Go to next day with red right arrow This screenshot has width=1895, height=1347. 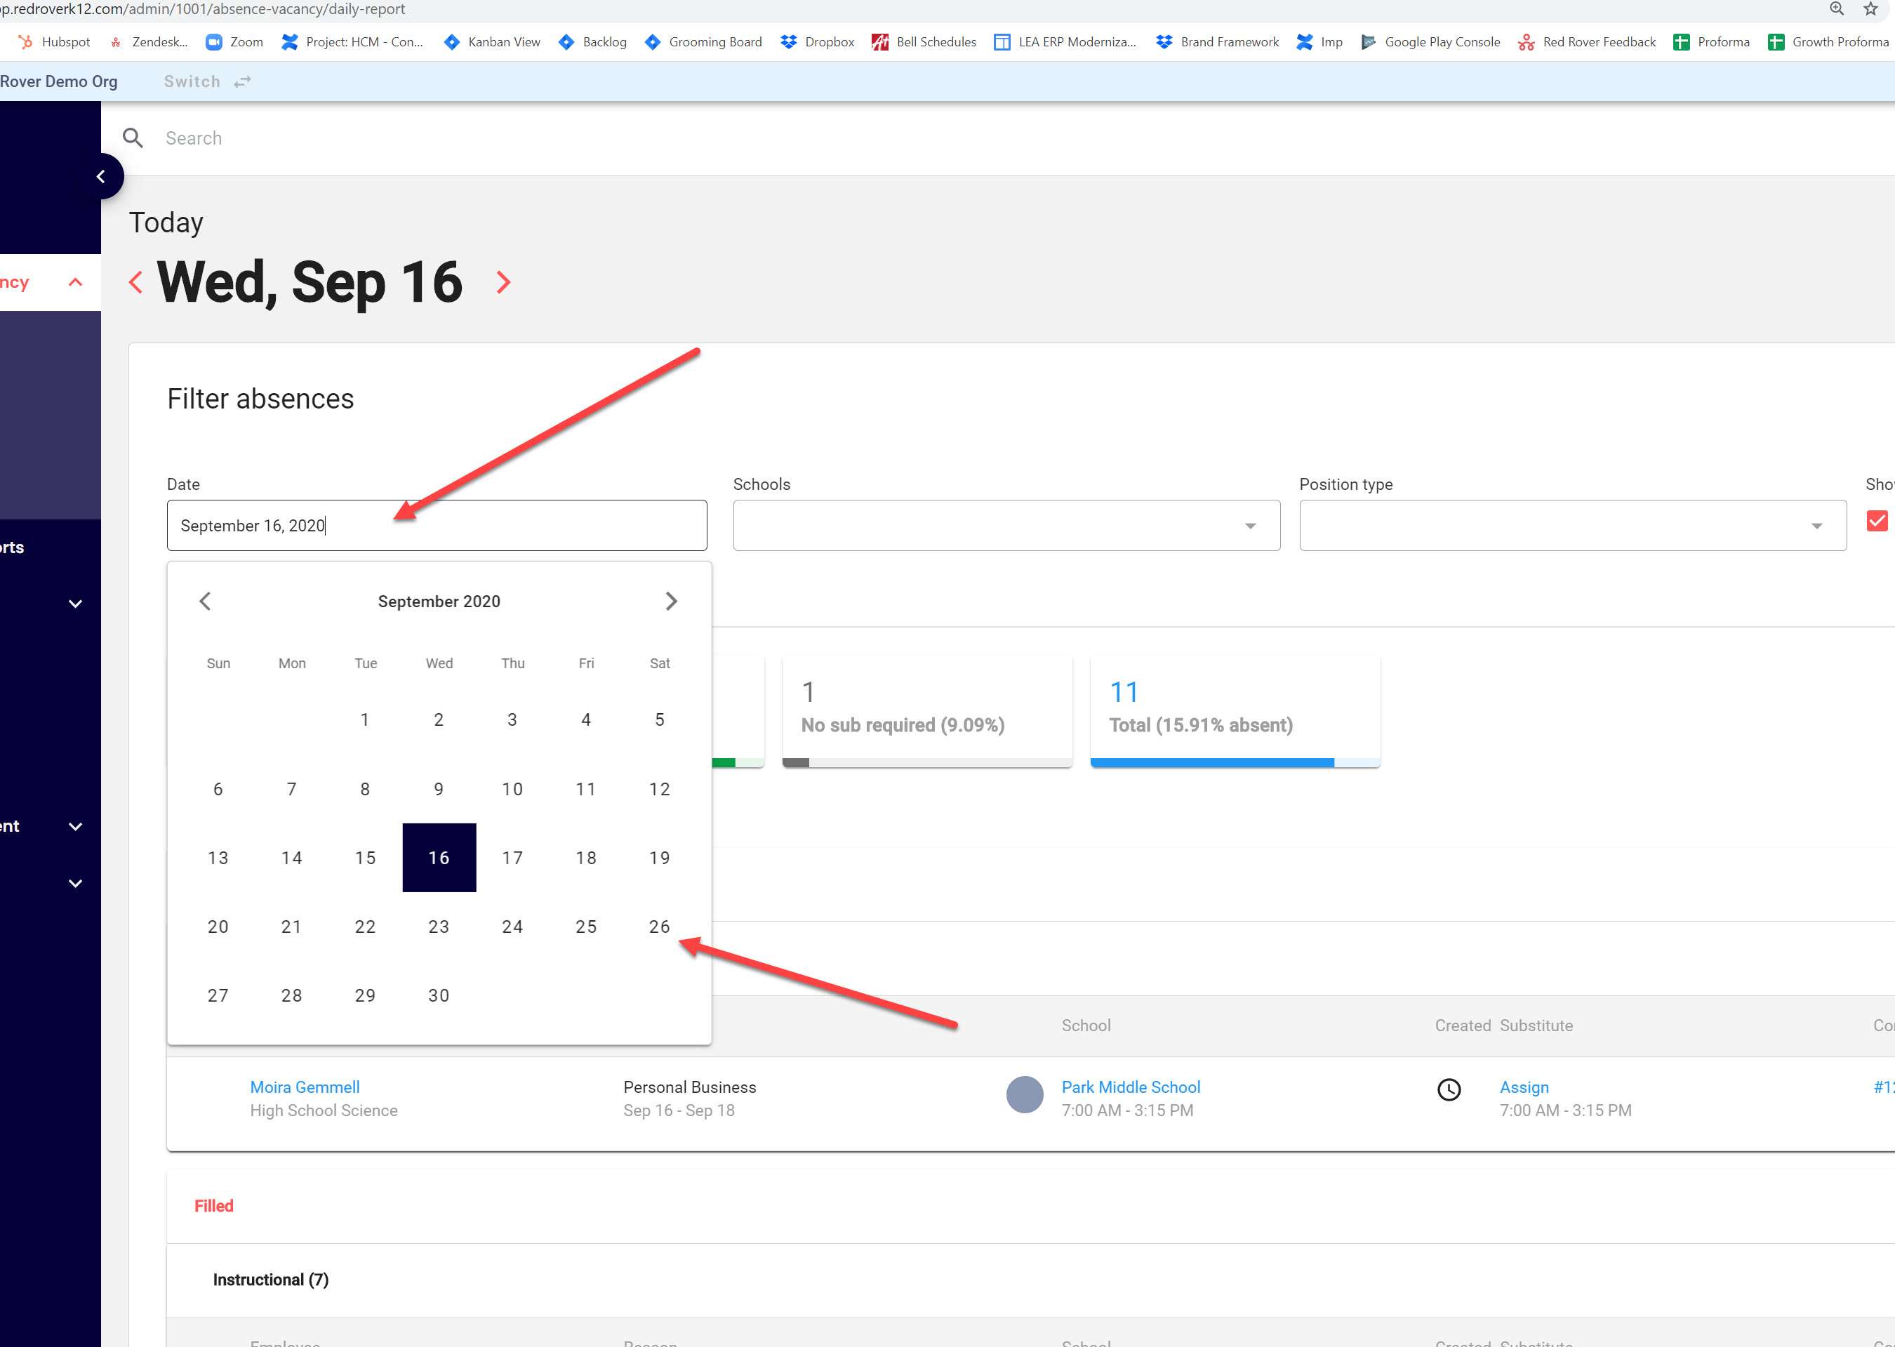coord(503,282)
